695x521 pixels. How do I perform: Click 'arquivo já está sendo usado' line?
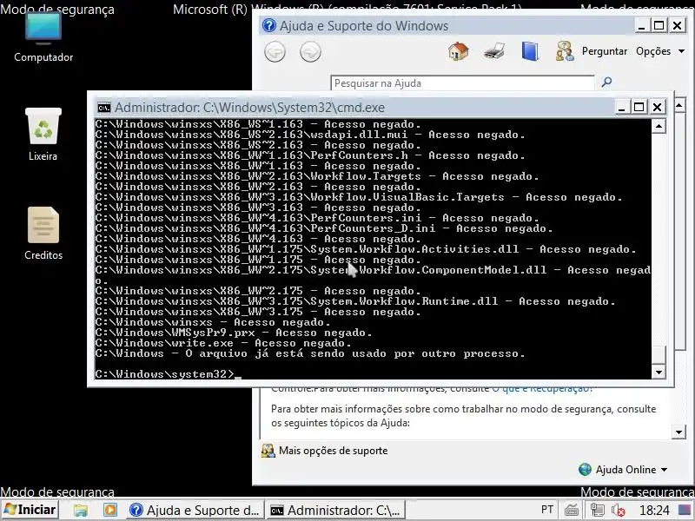(x=310, y=353)
